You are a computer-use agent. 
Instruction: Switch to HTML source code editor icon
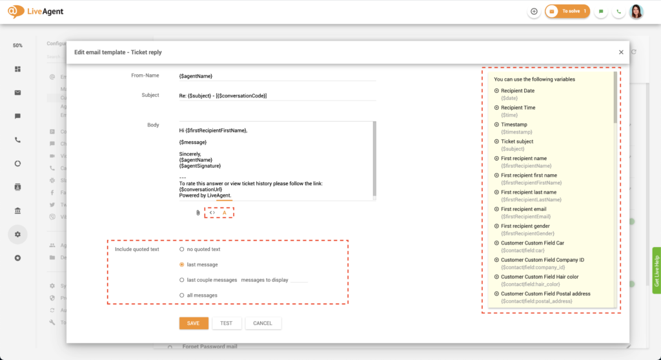coord(212,212)
